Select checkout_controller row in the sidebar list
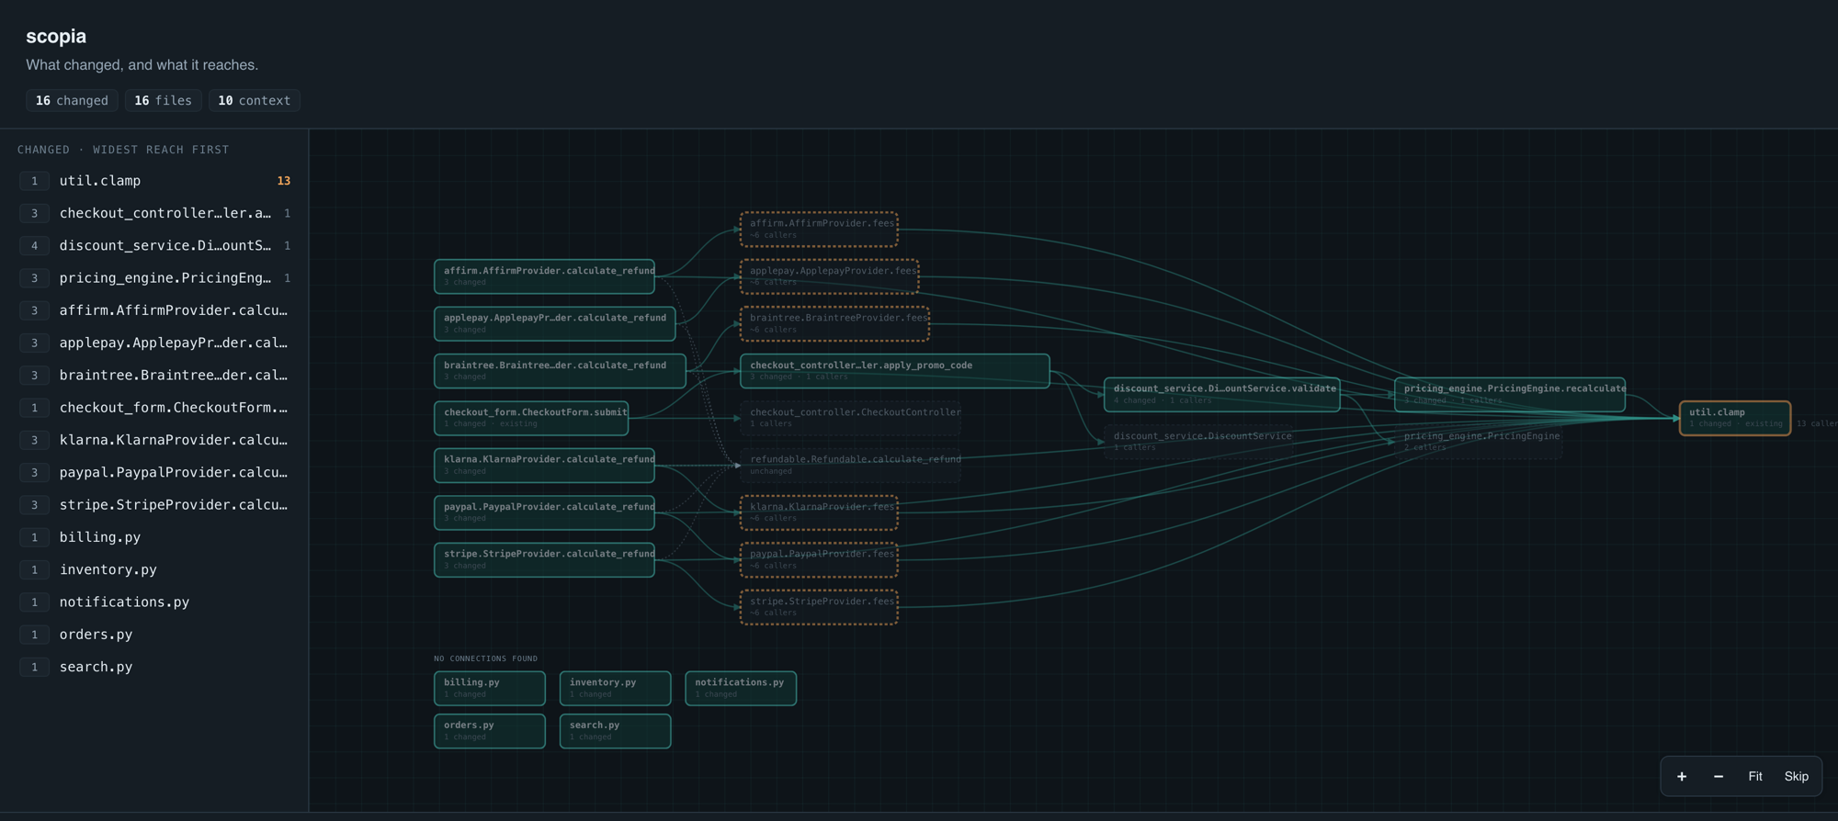The height and width of the screenshot is (821, 1838). pyautogui.click(x=154, y=213)
